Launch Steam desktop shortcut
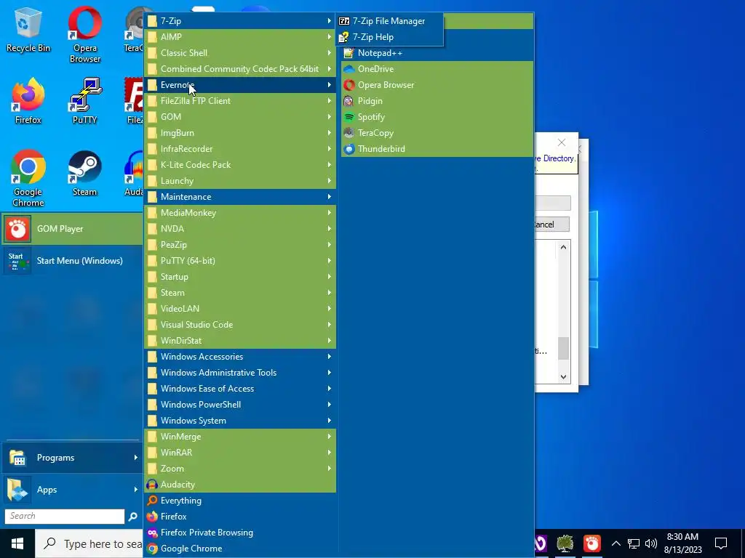Viewport: 745px width, 558px height. point(84,174)
